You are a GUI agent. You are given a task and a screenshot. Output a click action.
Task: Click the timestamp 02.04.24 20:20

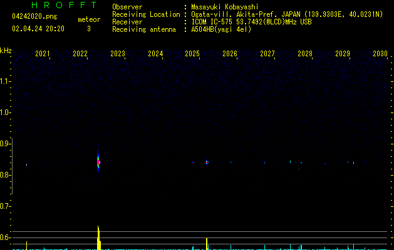coord(38,29)
